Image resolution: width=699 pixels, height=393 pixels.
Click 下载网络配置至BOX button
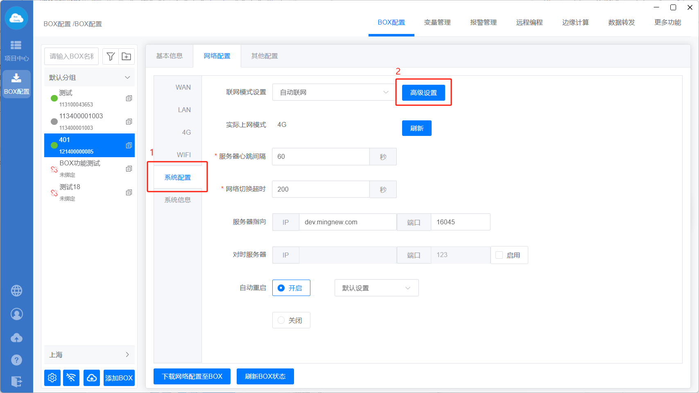click(192, 376)
